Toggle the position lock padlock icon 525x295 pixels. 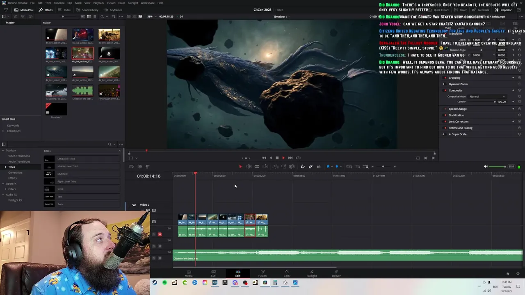click(x=319, y=166)
